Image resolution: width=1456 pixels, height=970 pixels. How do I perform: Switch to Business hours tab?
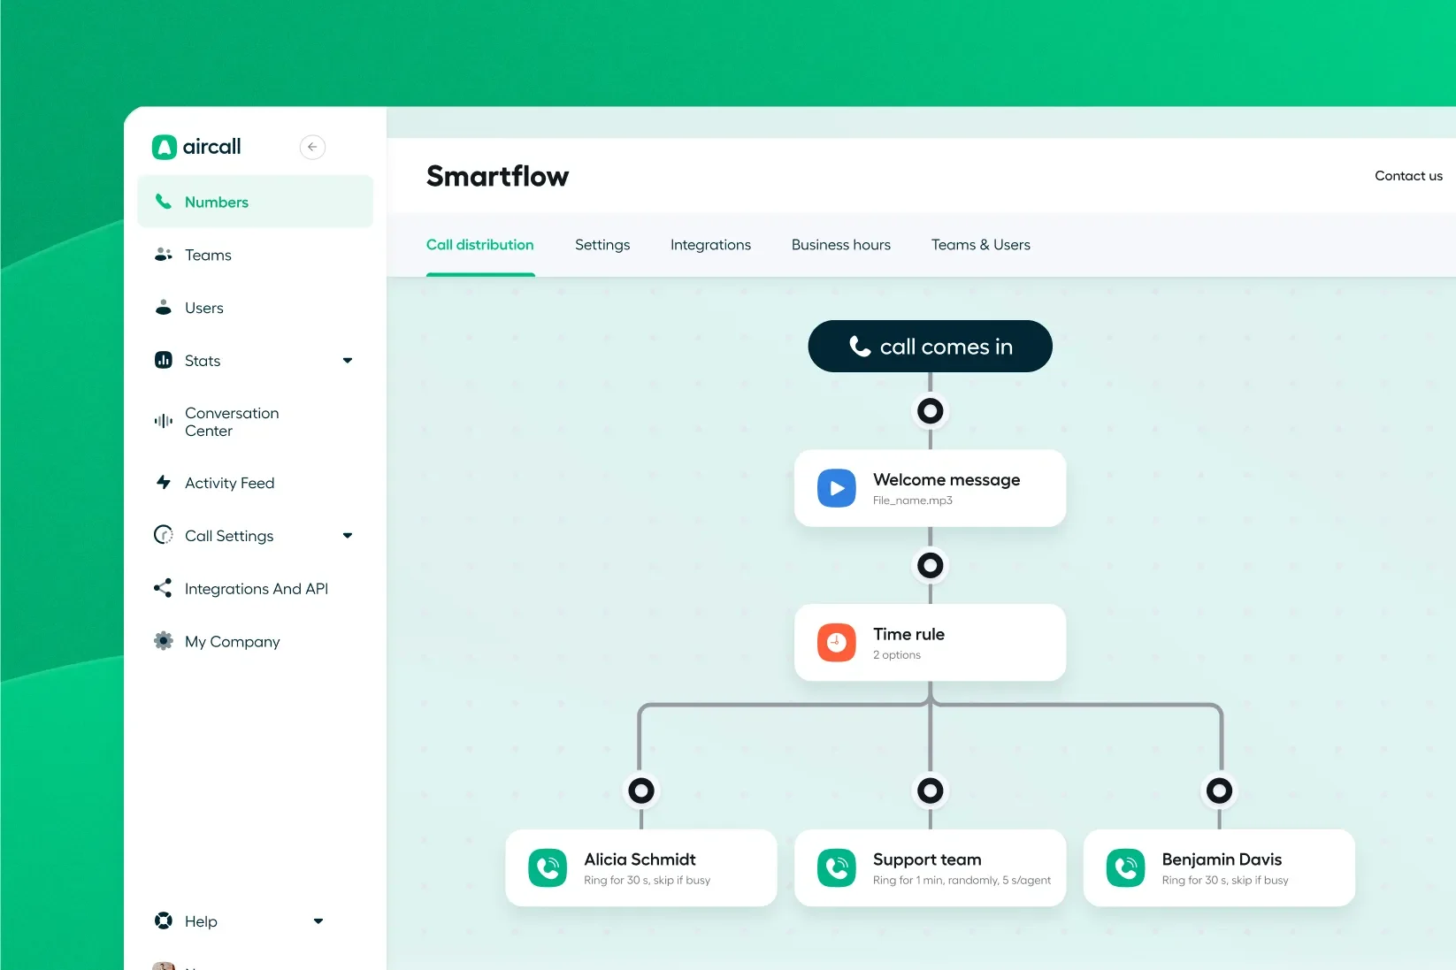coord(841,245)
